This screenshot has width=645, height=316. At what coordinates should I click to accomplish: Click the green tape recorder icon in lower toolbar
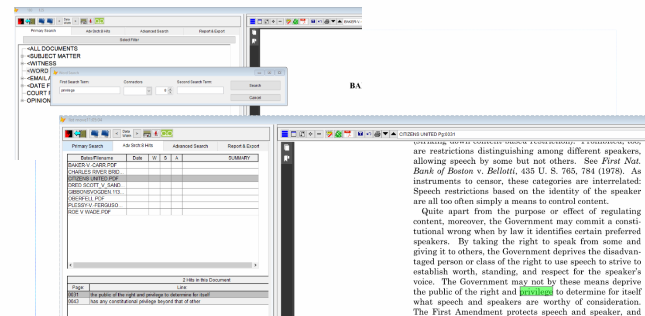pos(167,134)
